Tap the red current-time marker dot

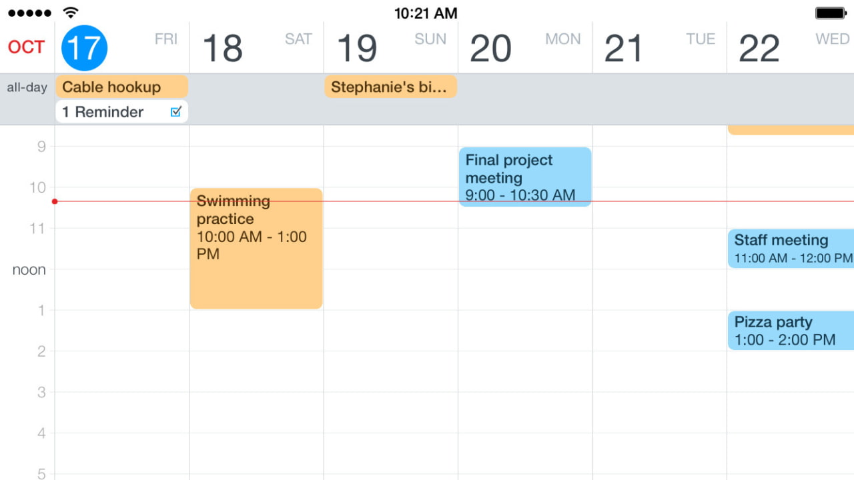pos(55,201)
